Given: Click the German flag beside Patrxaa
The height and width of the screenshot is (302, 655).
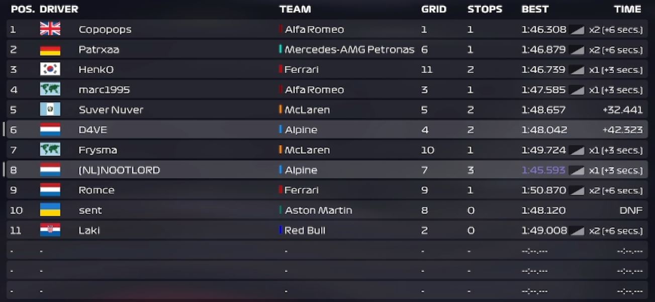Looking at the screenshot, I should 50,49.
